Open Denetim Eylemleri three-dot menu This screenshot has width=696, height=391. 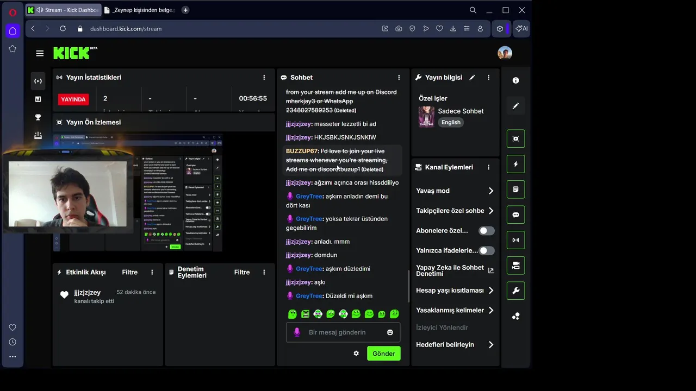point(264,272)
